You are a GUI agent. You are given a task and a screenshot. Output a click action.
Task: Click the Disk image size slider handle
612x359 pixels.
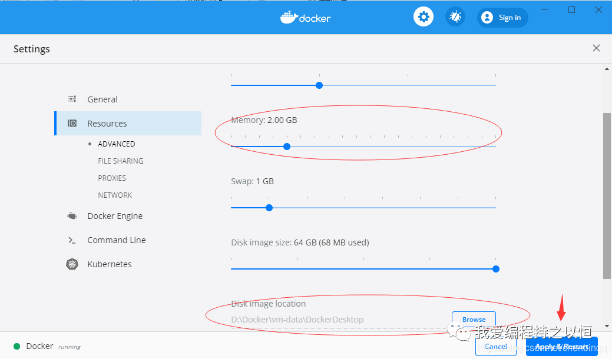pyautogui.click(x=496, y=269)
